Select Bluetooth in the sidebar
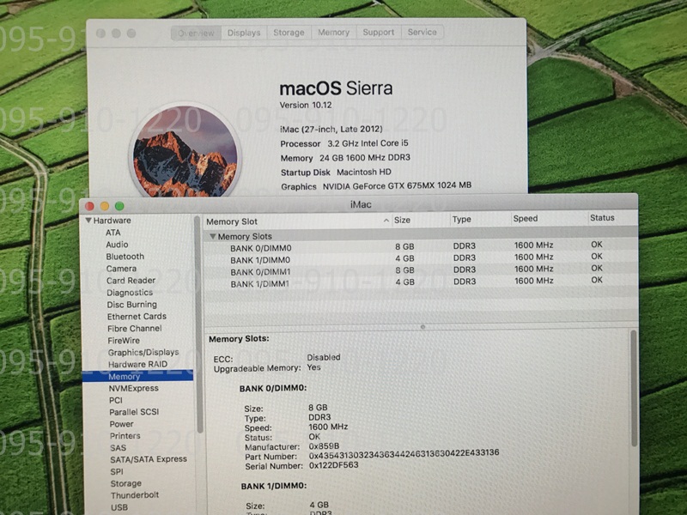 [125, 257]
